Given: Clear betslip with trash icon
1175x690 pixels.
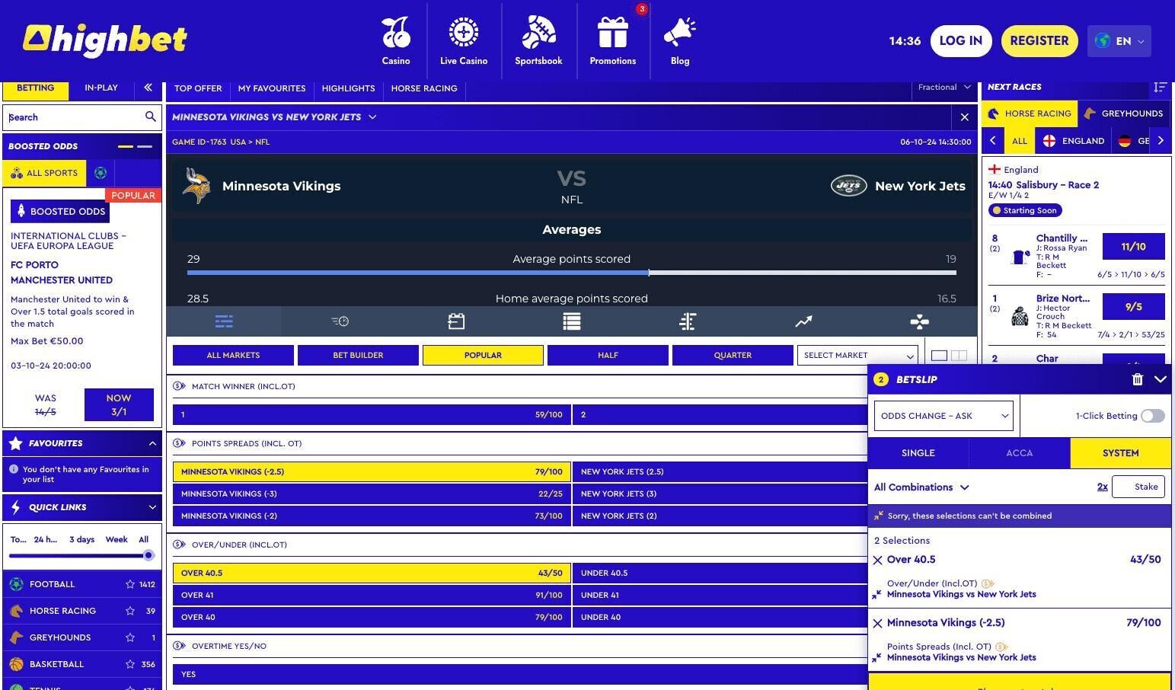Looking at the screenshot, I should click(x=1138, y=379).
